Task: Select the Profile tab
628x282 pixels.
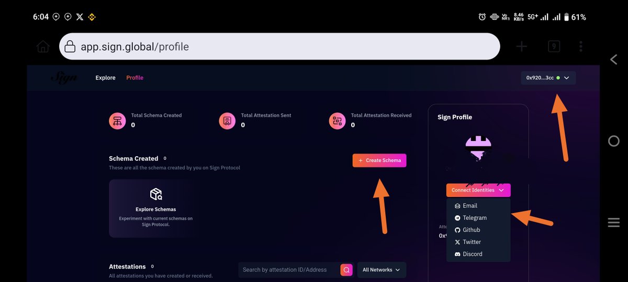Action: coord(134,78)
